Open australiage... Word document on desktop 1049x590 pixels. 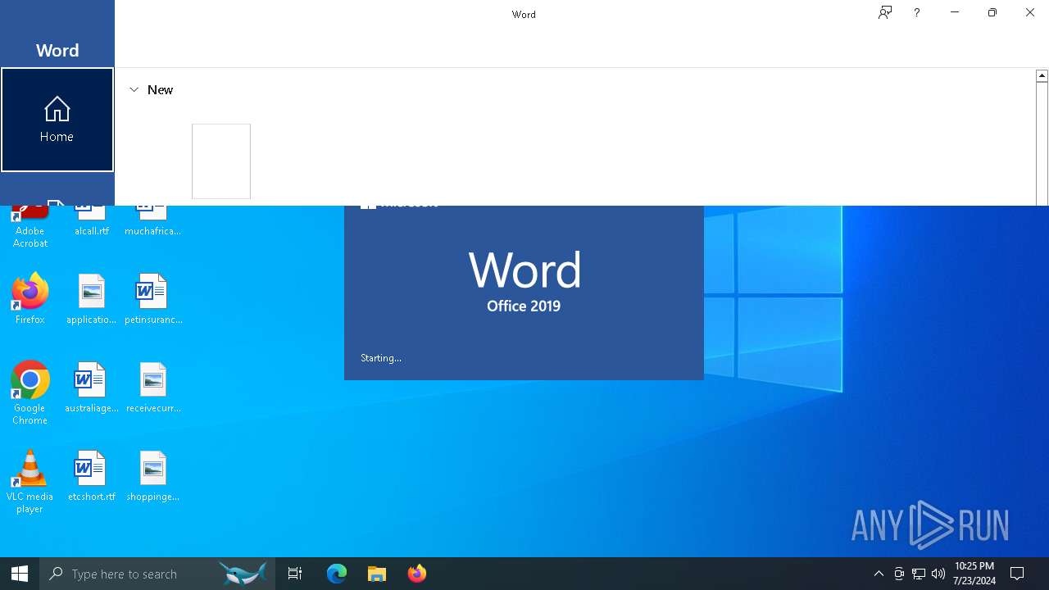pyautogui.click(x=92, y=388)
